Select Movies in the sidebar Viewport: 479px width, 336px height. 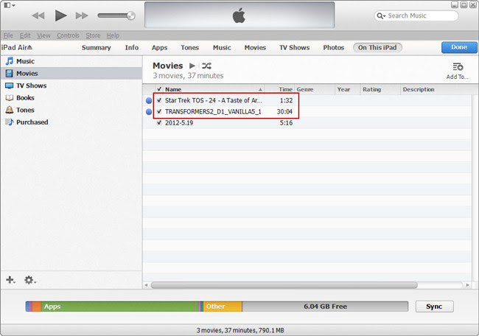click(71, 73)
